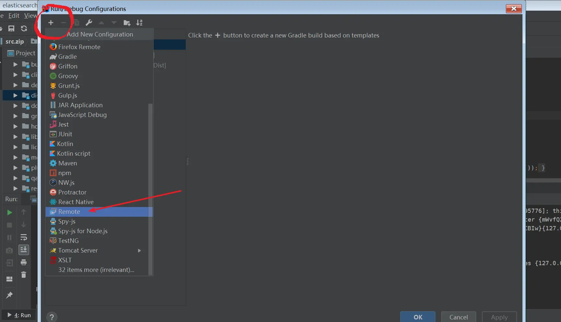Choose Kotlin script configuration type

(97, 153)
